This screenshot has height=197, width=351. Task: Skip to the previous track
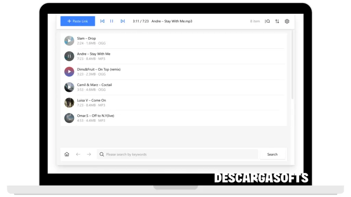[102, 21]
